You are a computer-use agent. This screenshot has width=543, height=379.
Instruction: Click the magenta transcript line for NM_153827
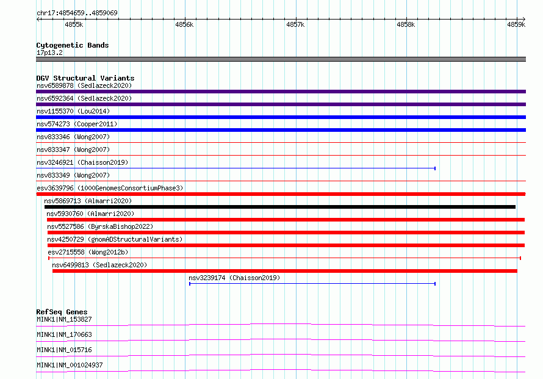(281, 325)
